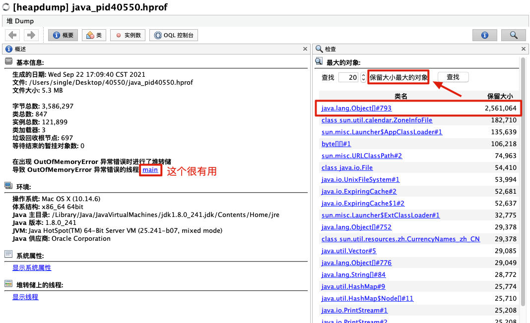This screenshot has height=323, width=530.
Task: Open the OQL 控制台 console
Action: (x=174, y=35)
